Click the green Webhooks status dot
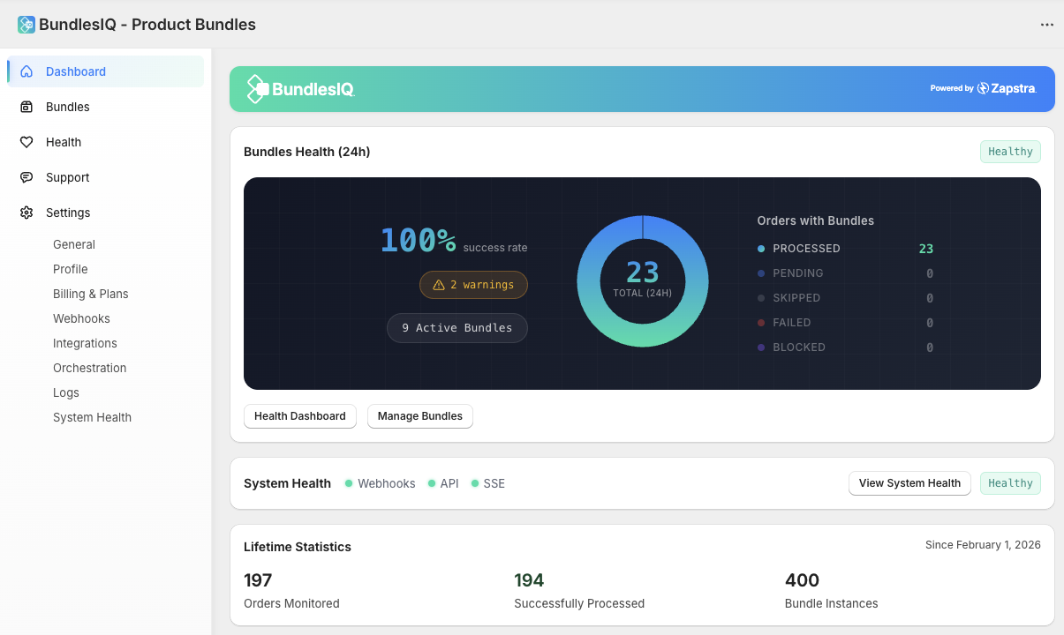1064x635 pixels. click(349, 483)
